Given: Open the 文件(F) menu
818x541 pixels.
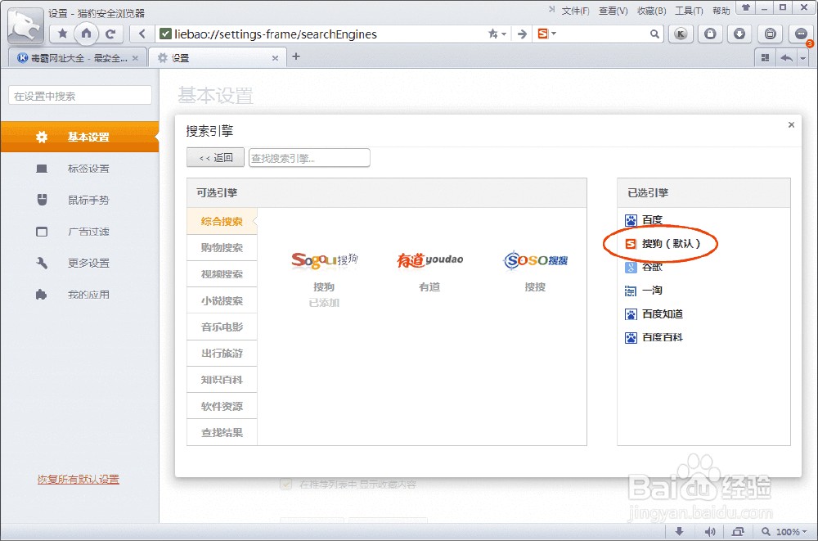Looking at the screenshot, I should tap(575, 11).
